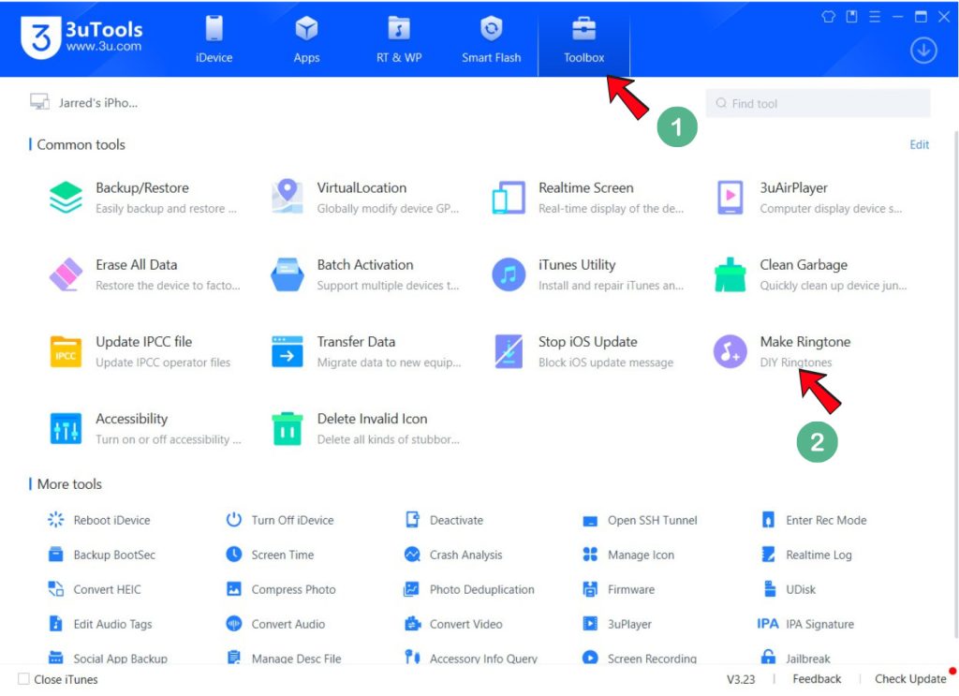This screenshot has width=959, height=696.
Task: Click the Convert Video icon
Action: click(413, 624)
